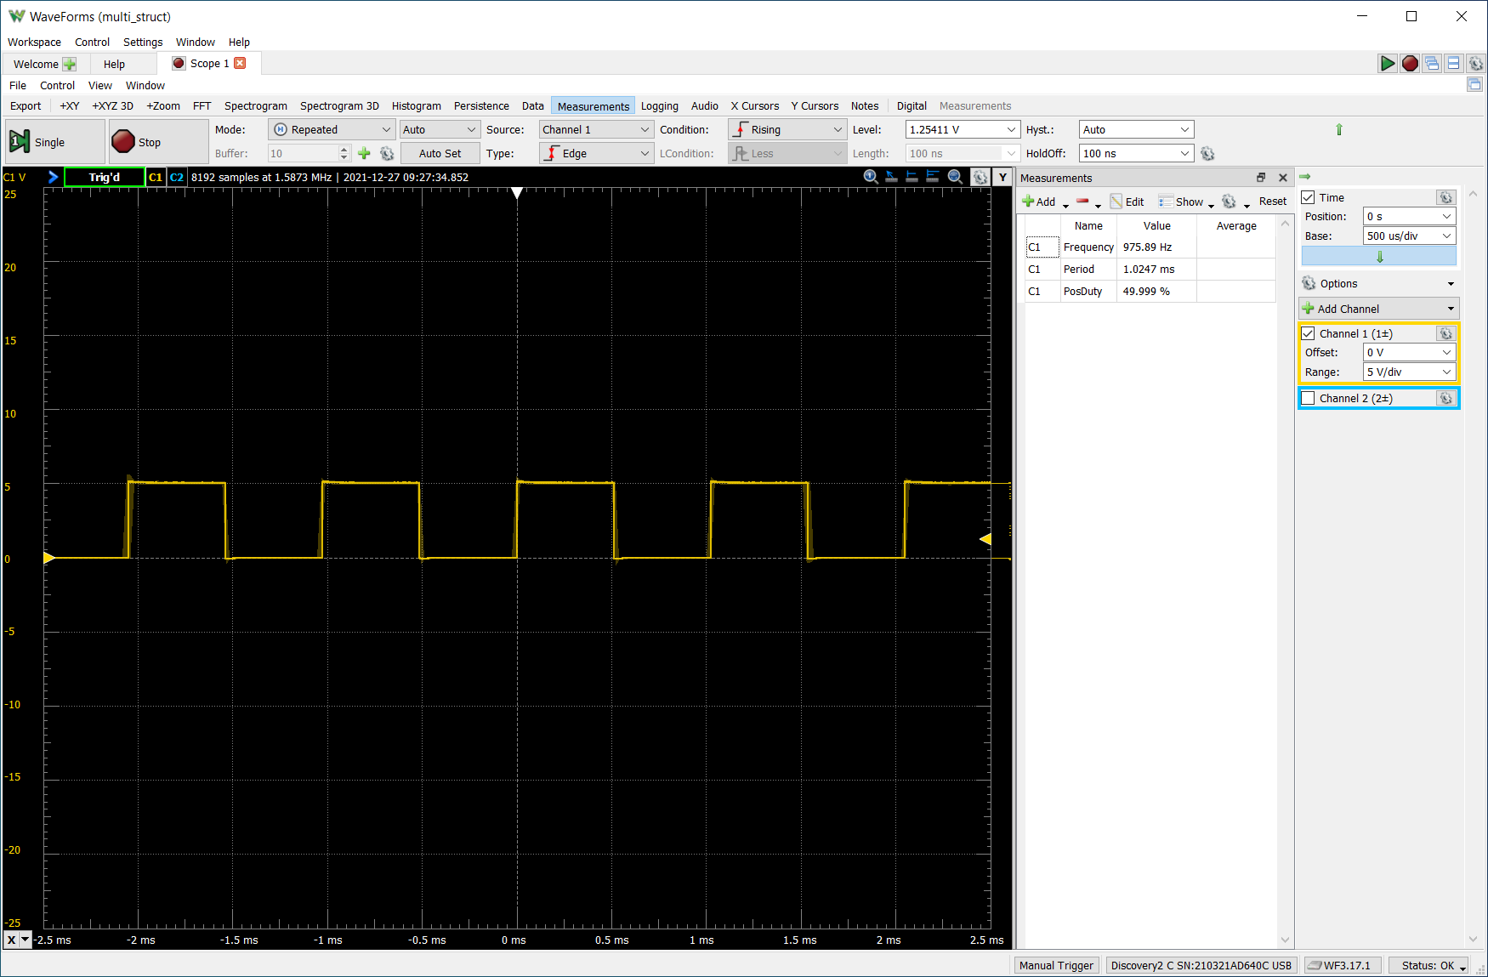
Task: Open plot options gear above the graph
Action: click(x=980, y=177)
